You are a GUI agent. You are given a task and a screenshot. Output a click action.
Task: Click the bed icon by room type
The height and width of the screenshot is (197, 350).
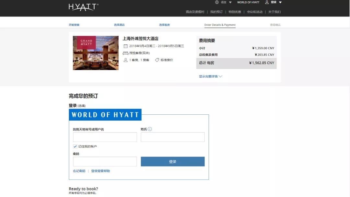[x=125, y=53]
